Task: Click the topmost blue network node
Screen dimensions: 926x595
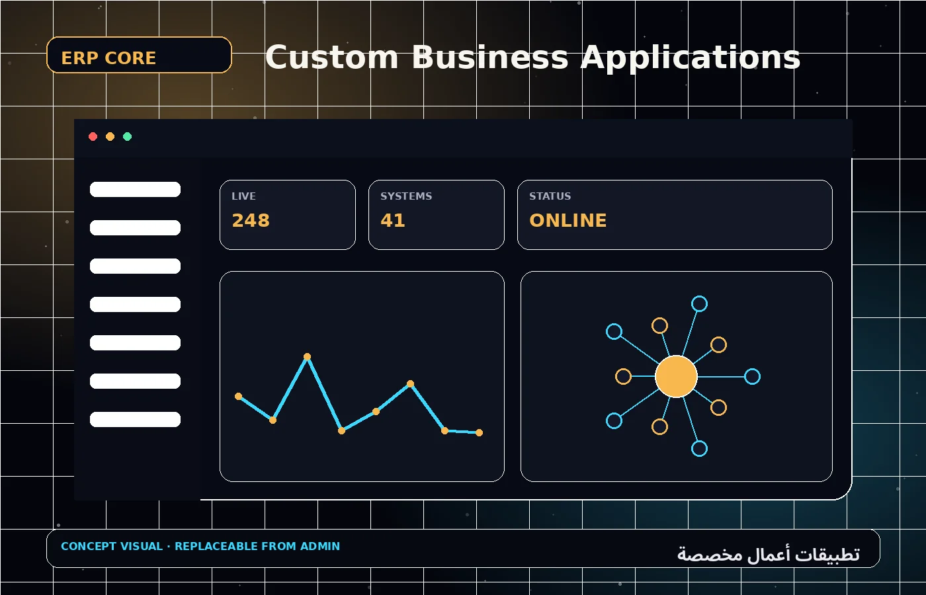Action: pos(699,304)
